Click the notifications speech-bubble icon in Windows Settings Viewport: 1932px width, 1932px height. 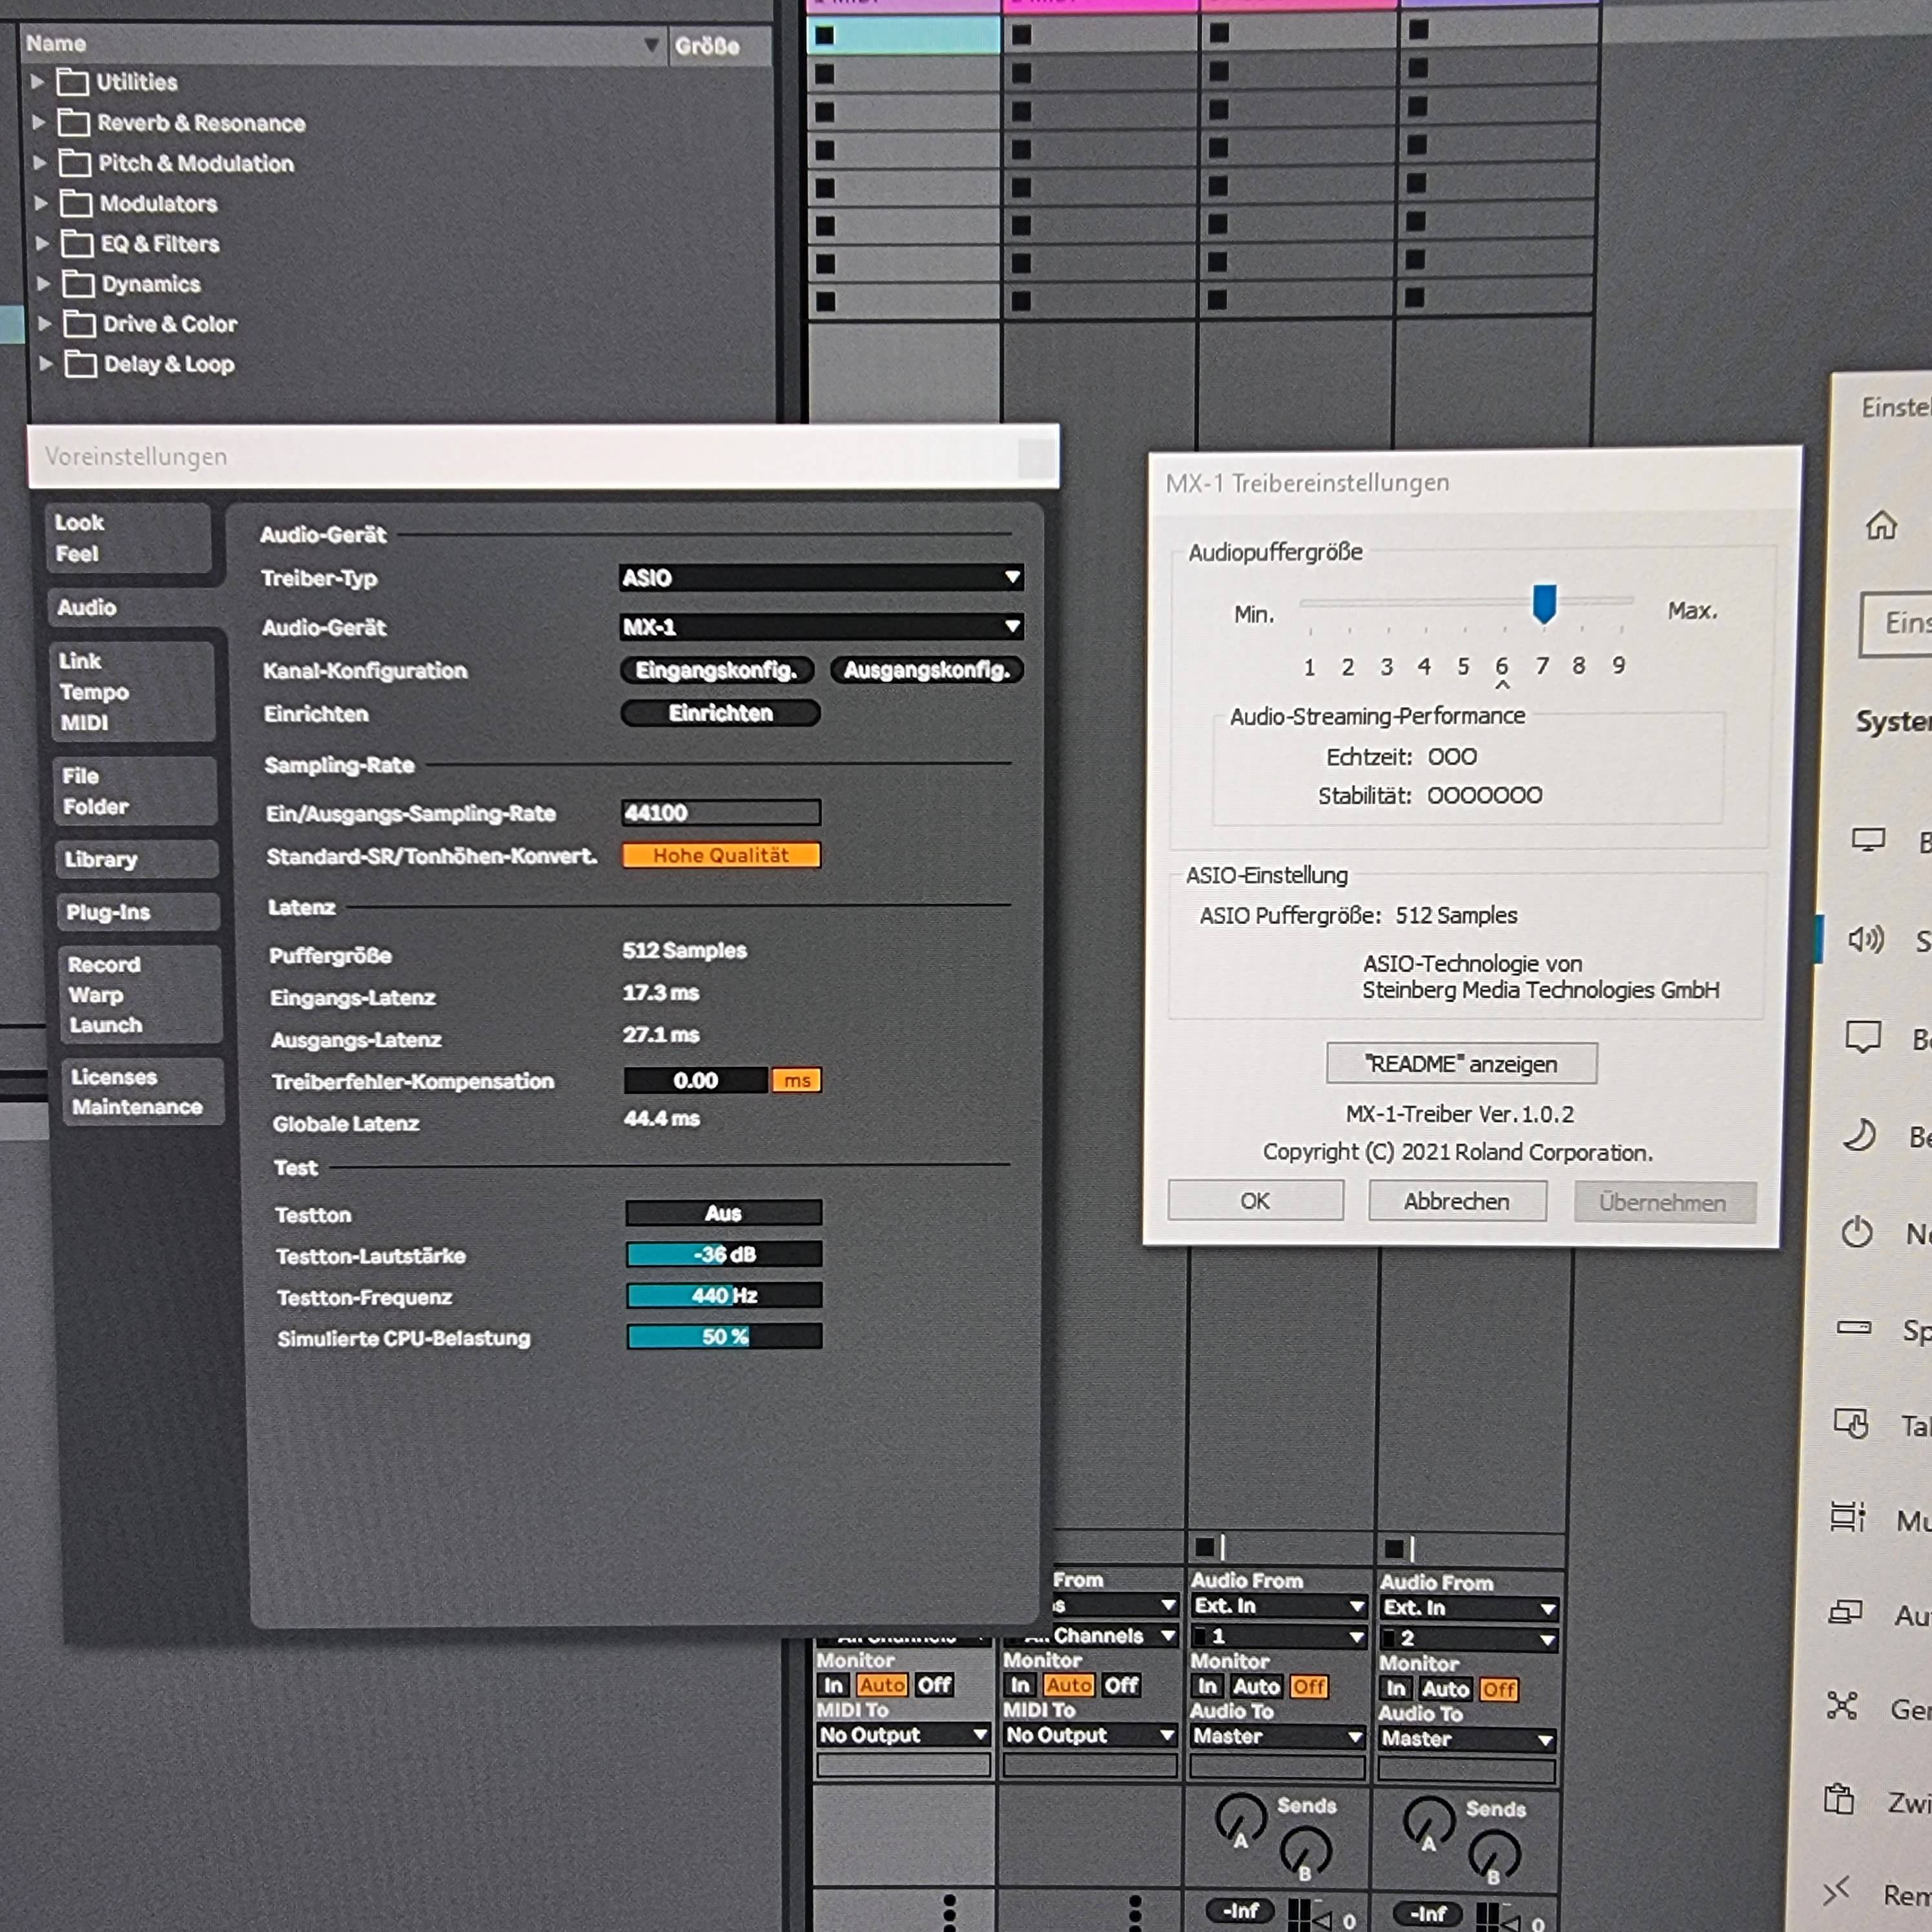[1863, 1037]
